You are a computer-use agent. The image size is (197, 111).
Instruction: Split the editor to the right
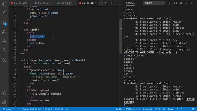point(112,3)
